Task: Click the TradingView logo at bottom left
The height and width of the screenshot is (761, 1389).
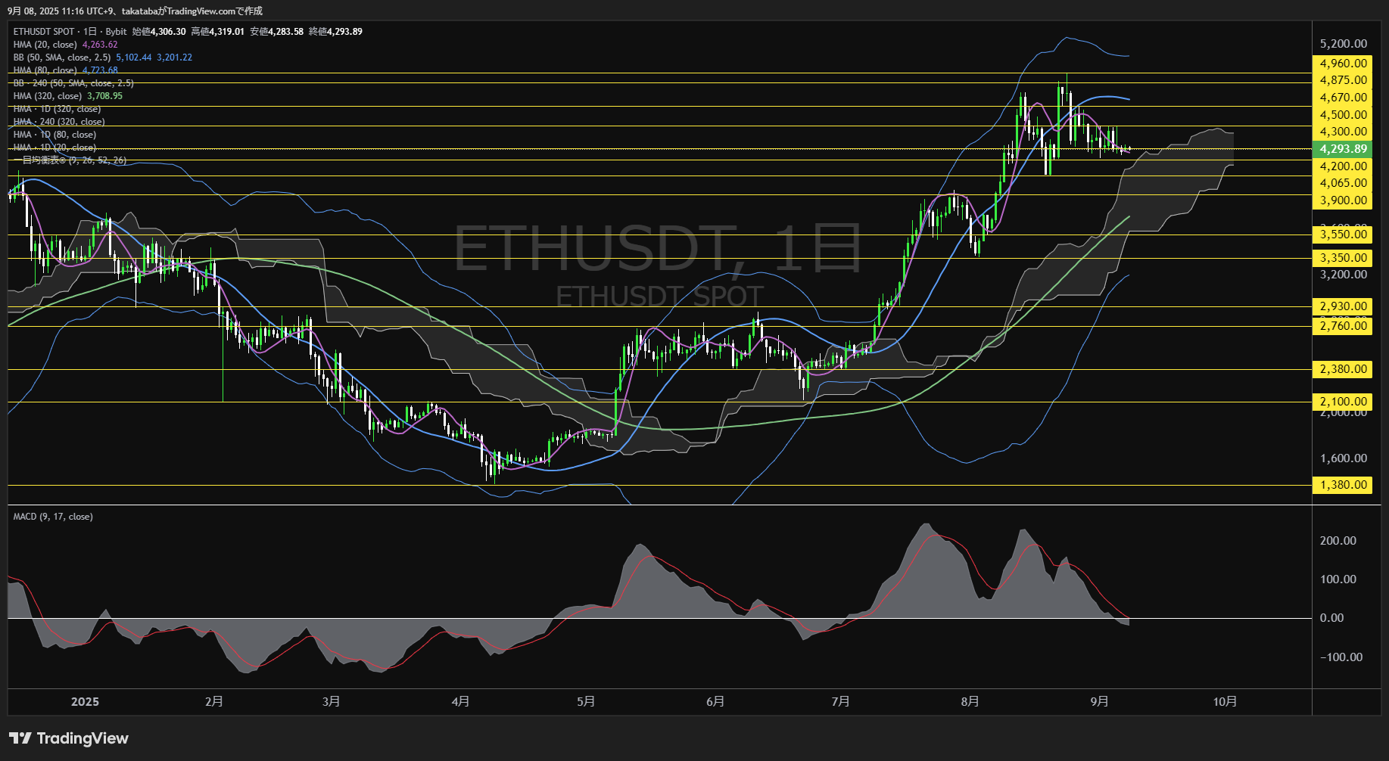Action: (x=69, y=738)
